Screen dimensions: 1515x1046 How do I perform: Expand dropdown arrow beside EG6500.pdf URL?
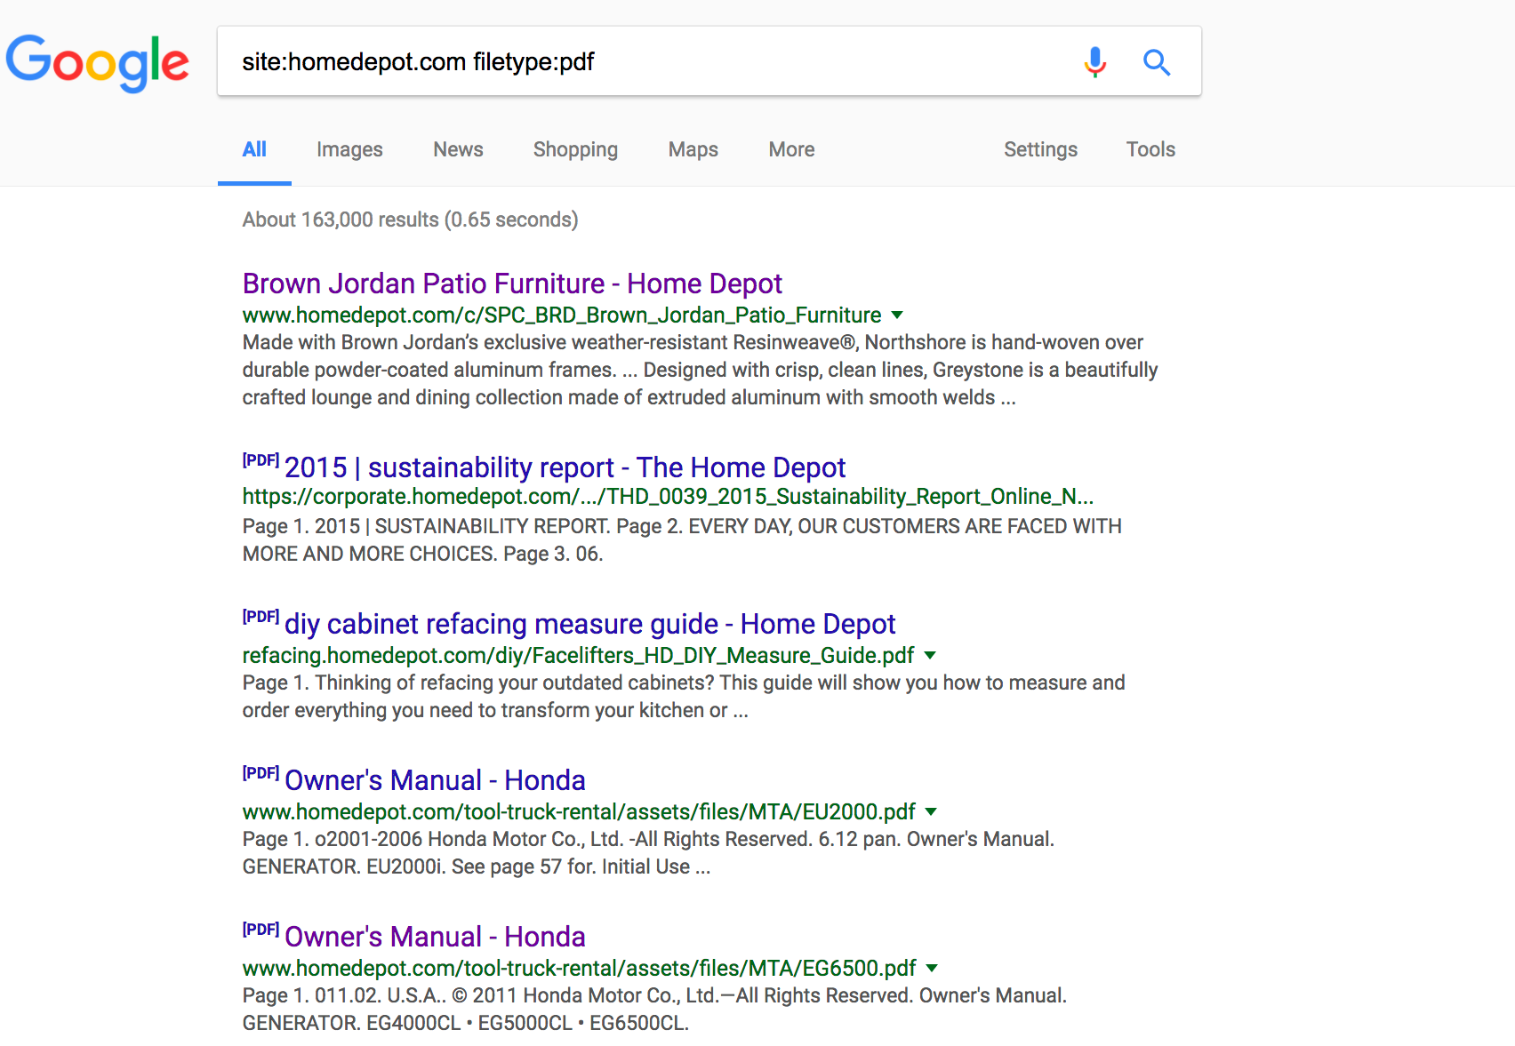[932, 968]
